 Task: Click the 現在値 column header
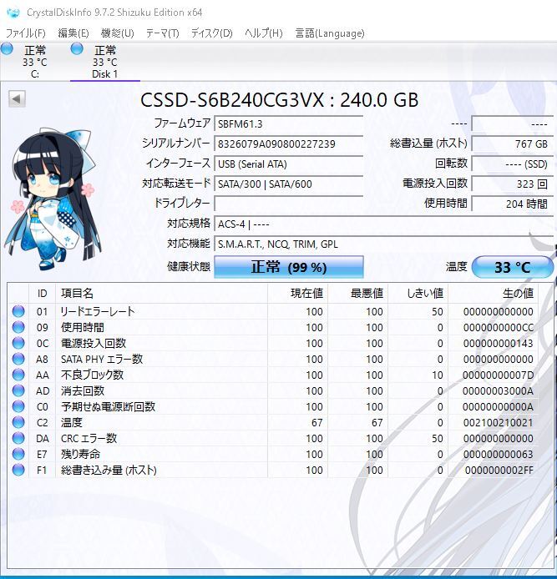(x=298, y=293)
